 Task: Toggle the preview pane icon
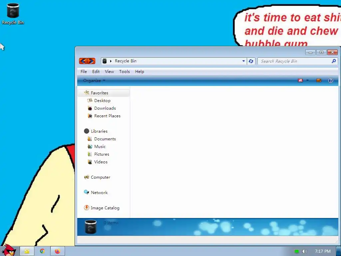(319, 80)
